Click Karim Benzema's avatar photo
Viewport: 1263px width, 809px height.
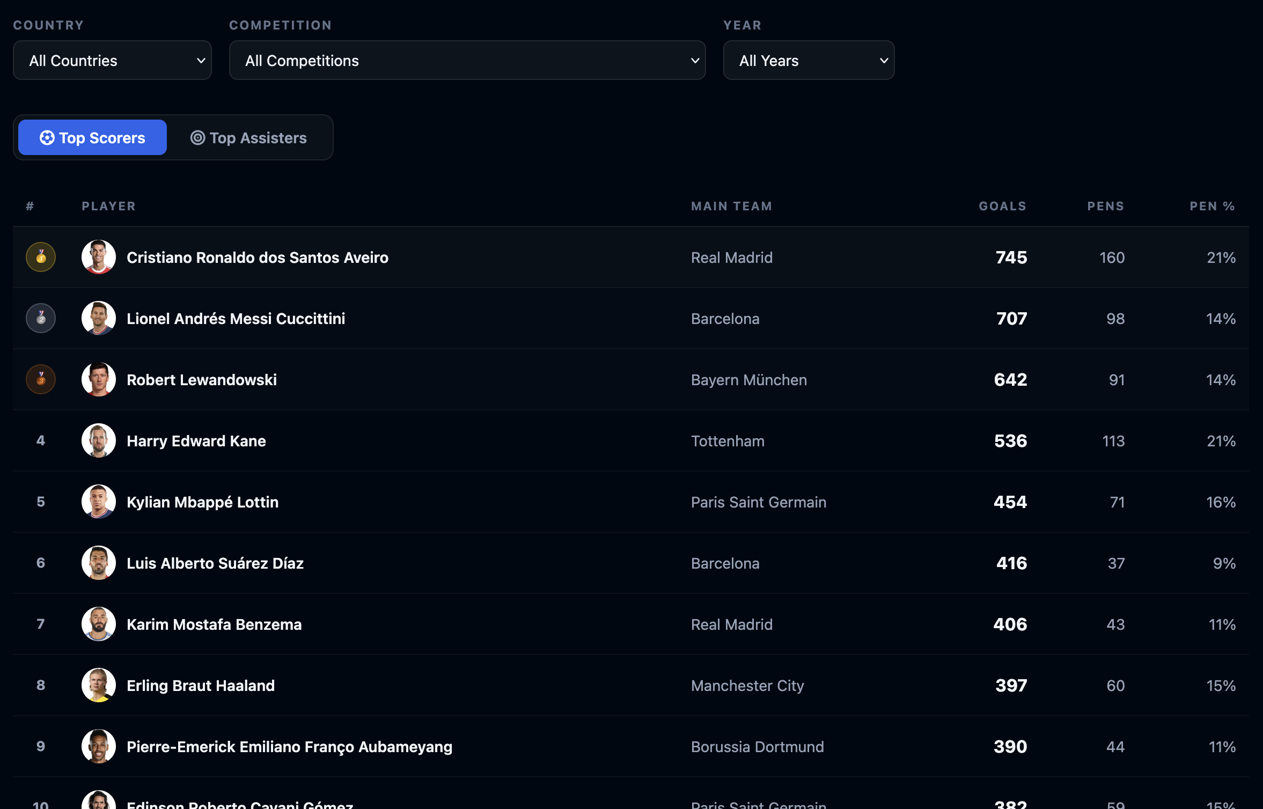pos(99,624)
